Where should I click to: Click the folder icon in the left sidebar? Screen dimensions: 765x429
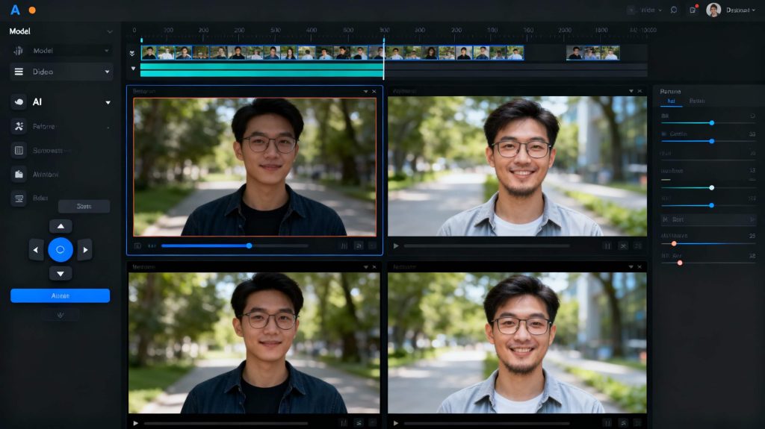point(19,174)
